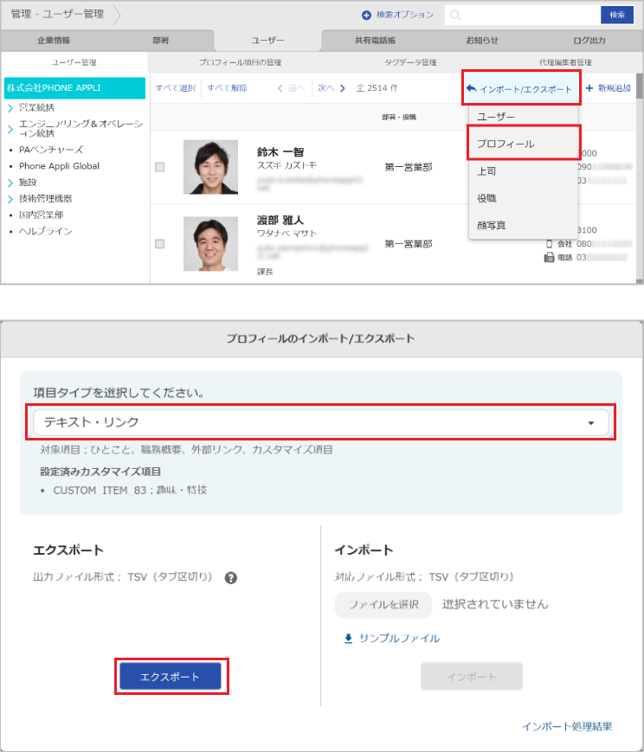Click the 次へ right chevron icon
Screen dimensions: 644x752
(x=342, y=88)
